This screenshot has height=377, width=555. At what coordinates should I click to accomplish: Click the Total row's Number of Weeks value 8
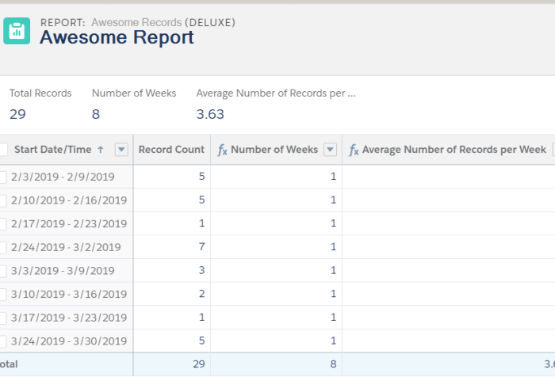333,364
